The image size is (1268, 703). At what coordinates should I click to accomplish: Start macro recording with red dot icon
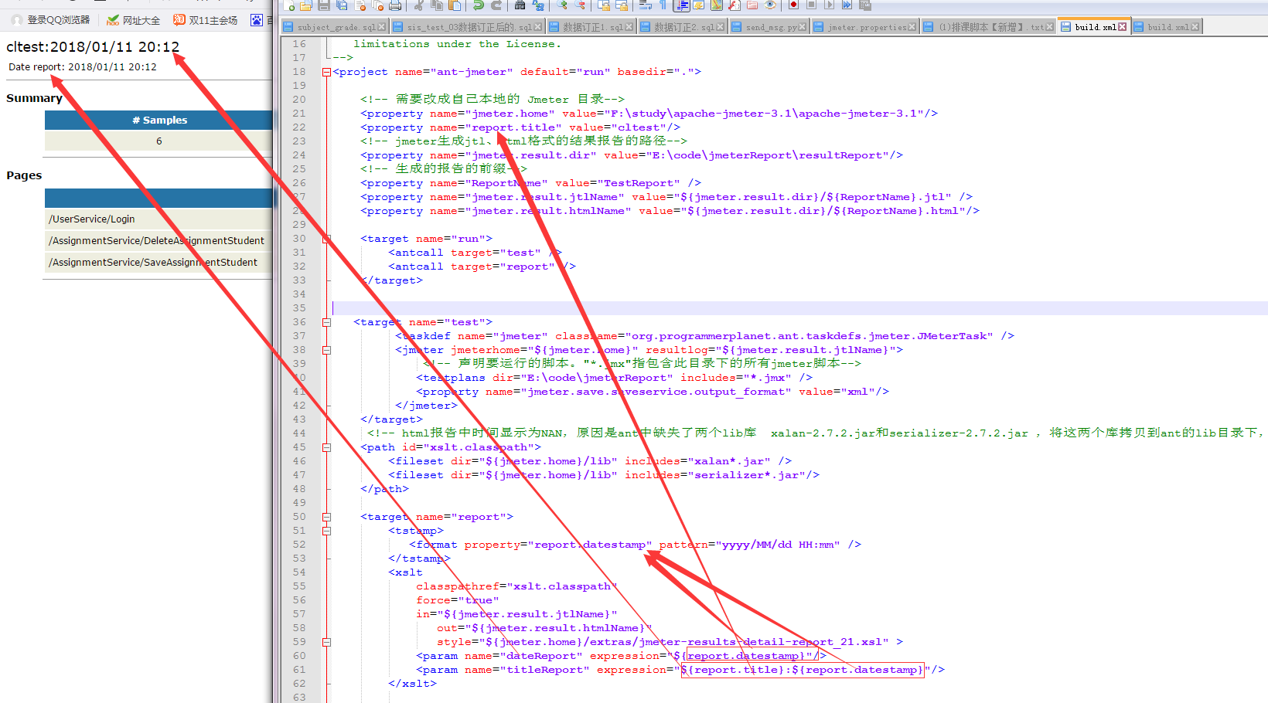[793, 5]
